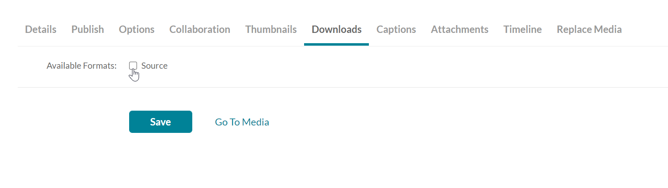Follow the Go To Media link
668x188 pixels.
point(242,122)
